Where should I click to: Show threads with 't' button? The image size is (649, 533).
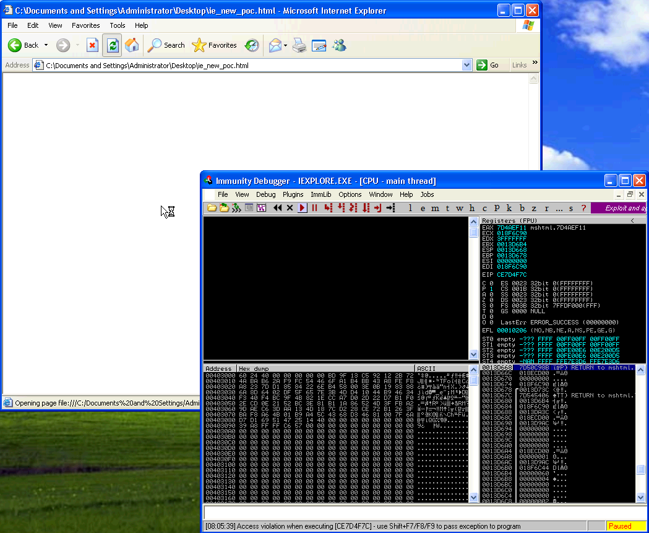(447, 208)
